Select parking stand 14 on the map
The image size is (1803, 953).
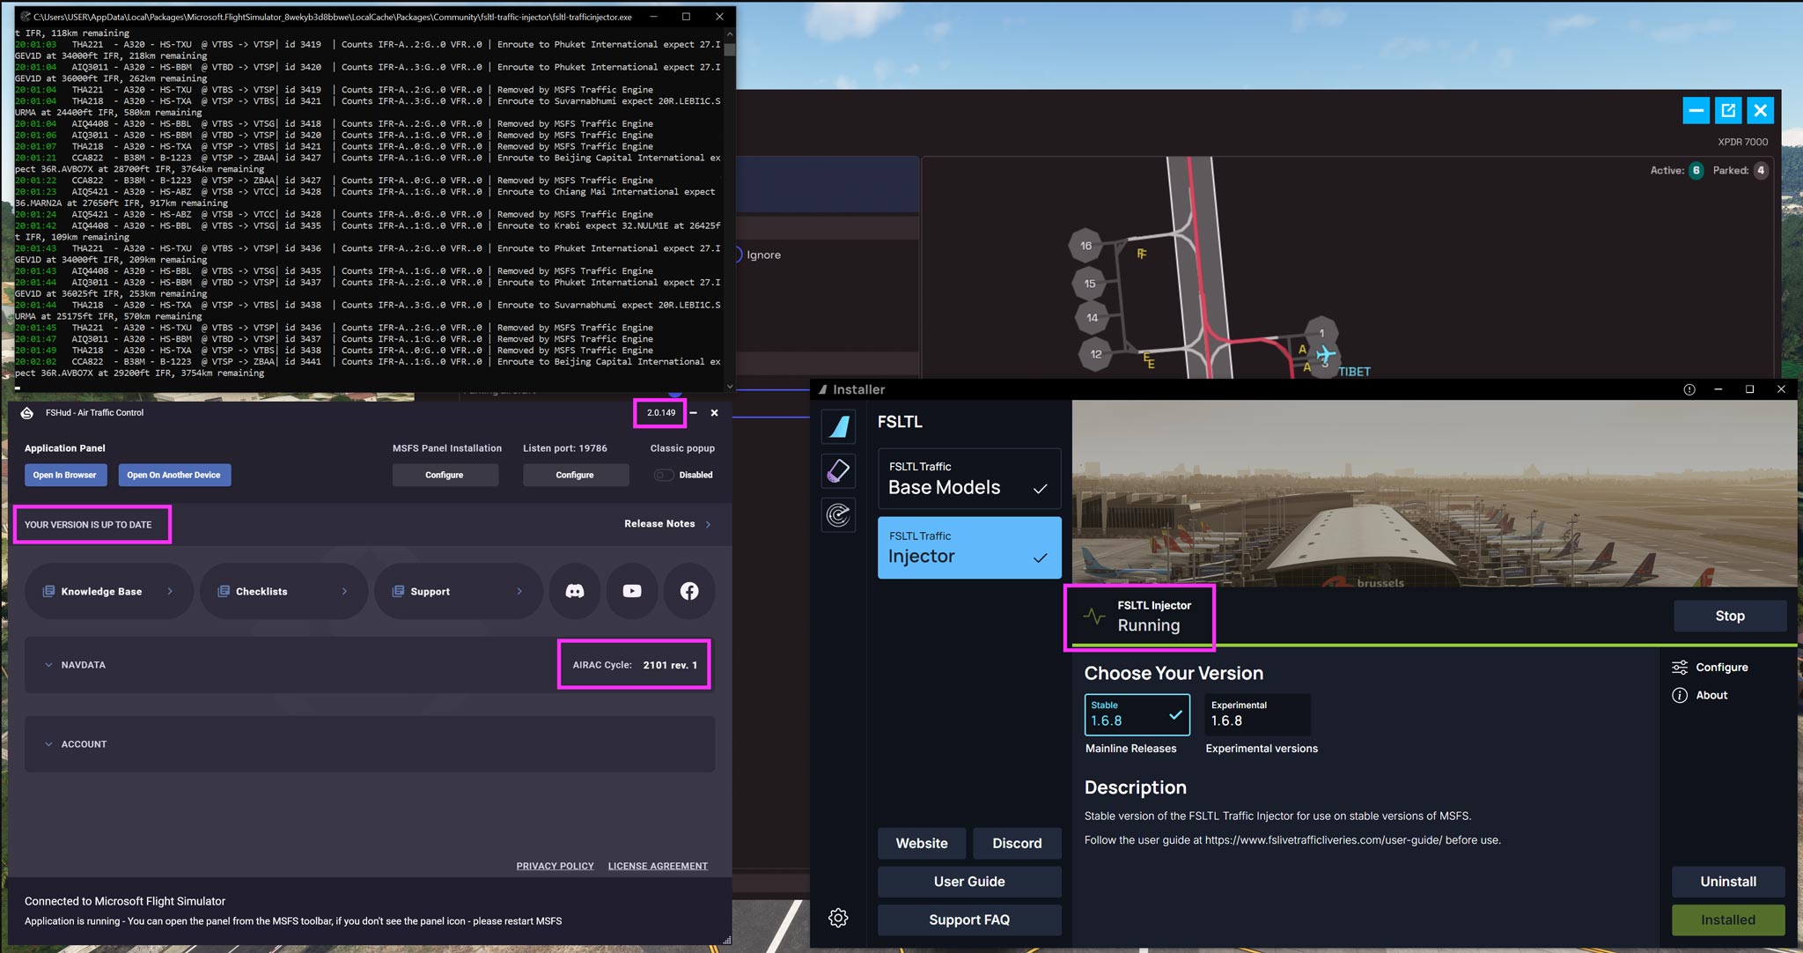(1092, 318)
